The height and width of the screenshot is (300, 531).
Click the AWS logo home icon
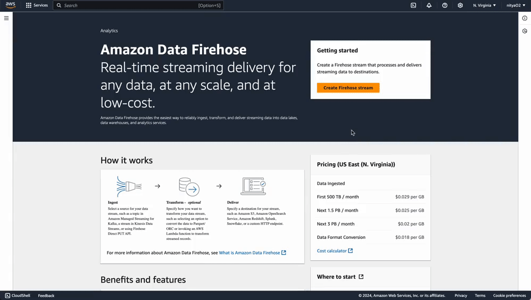click(x=11, y=5)
